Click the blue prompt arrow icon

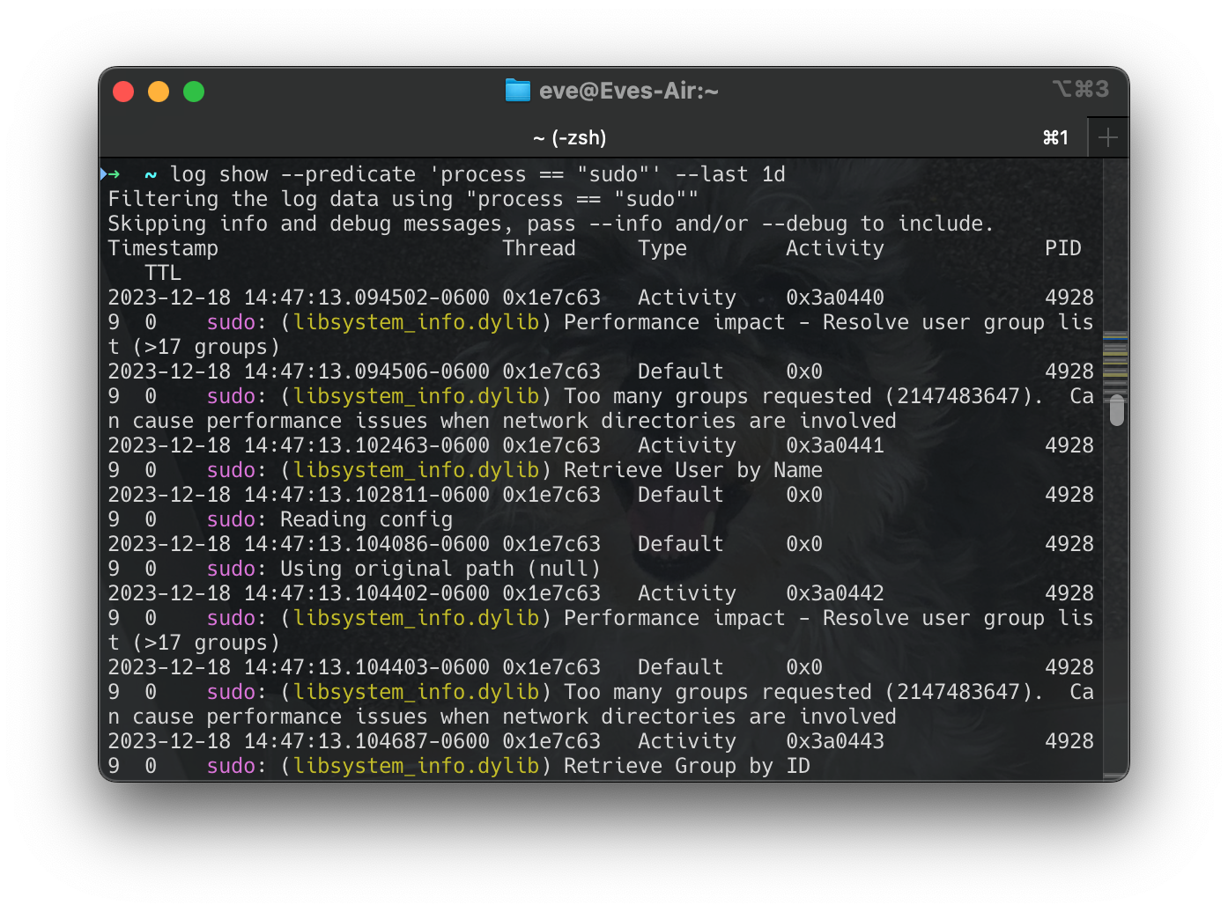pos(105,173)
